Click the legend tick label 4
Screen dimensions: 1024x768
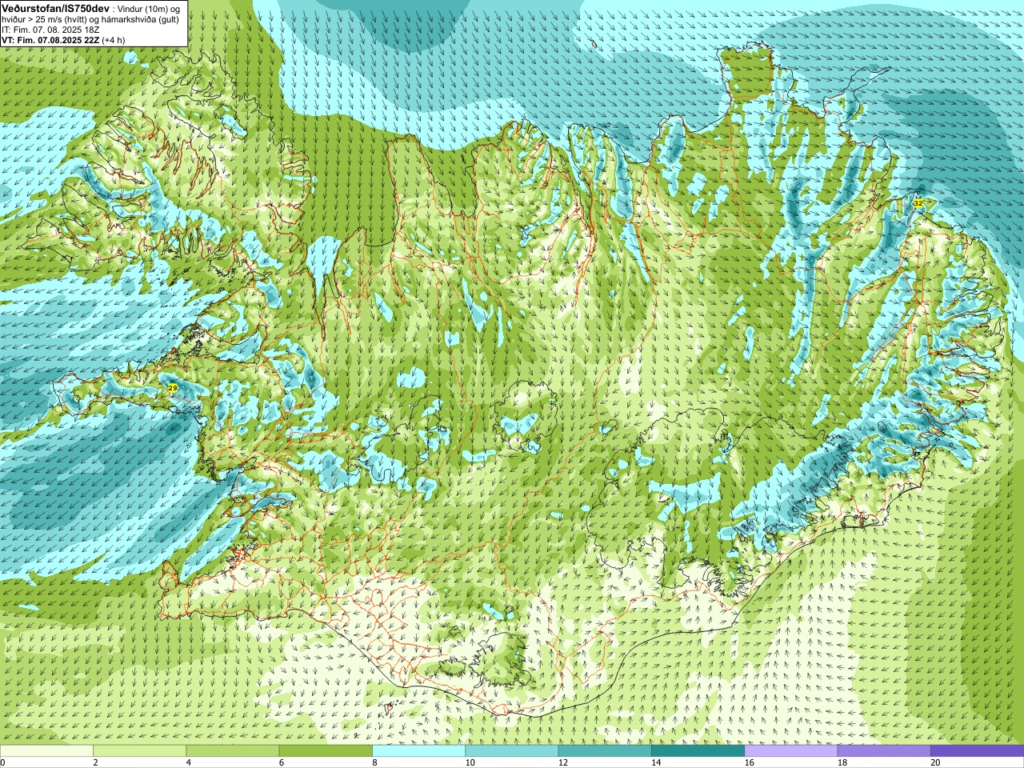click(x=188, y=762)
